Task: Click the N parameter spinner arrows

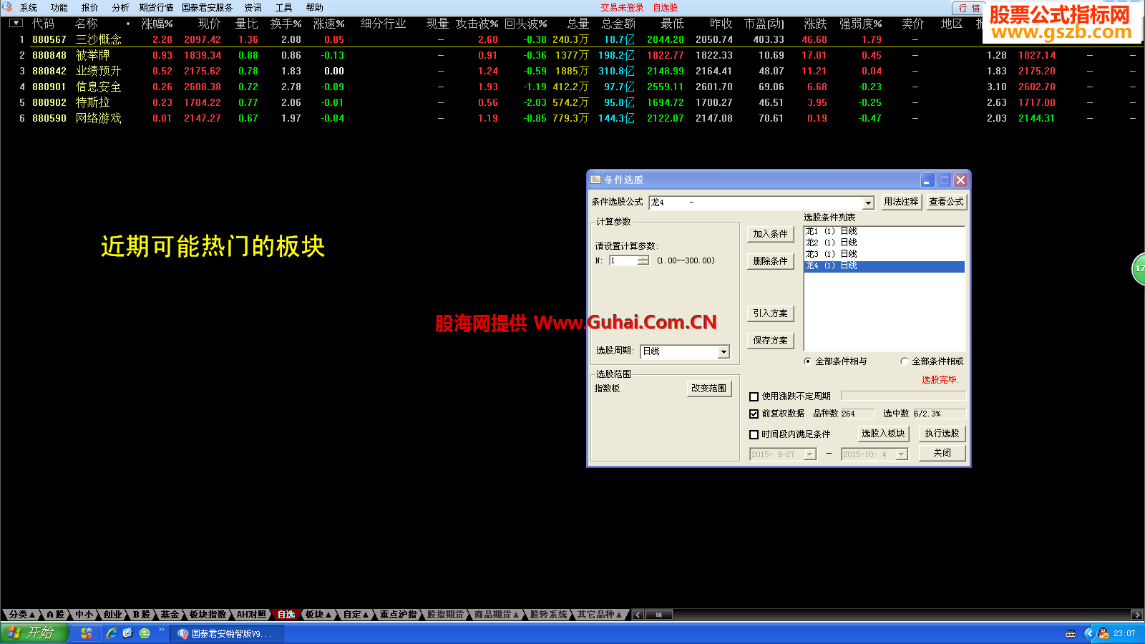Action: click(x=643, y=260)
